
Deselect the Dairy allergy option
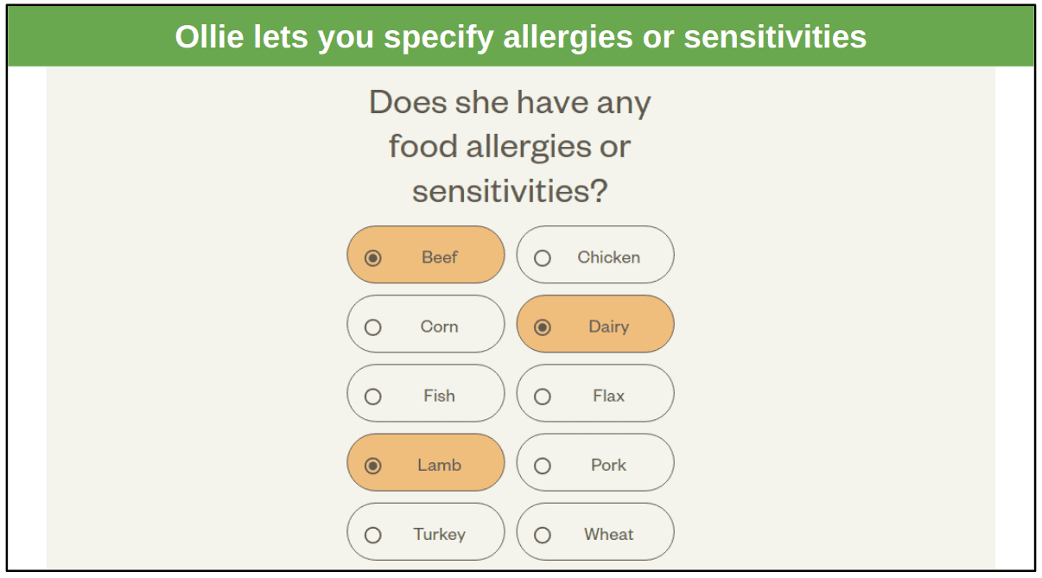click(594, 324)
